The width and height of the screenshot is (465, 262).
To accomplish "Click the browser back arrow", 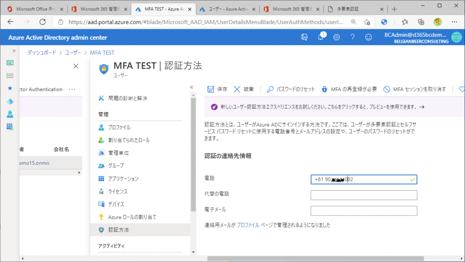I will click(11, 22).
